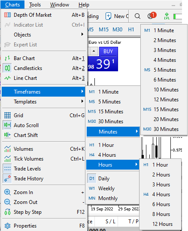
Task: Toggle Tick Volumes display
Action: pyautogui.click(x=43, y=159)
